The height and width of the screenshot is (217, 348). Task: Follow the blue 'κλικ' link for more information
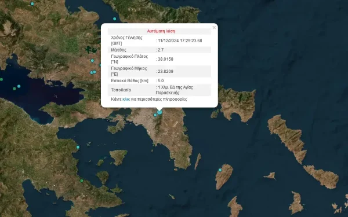click(x=126, y=99)
